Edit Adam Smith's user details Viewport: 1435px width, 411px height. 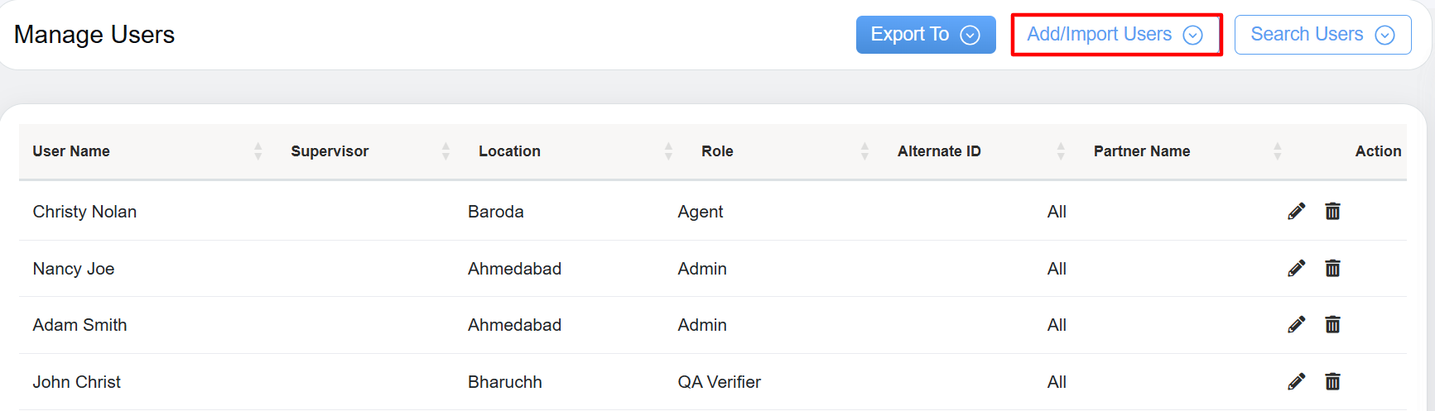tap(1296, 324)
